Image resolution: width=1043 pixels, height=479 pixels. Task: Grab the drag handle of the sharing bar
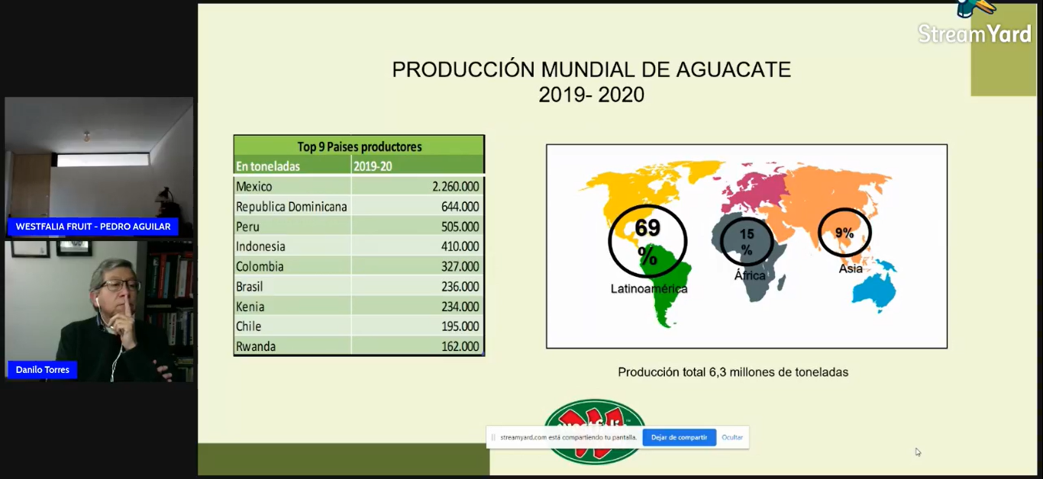coord(493,437)
